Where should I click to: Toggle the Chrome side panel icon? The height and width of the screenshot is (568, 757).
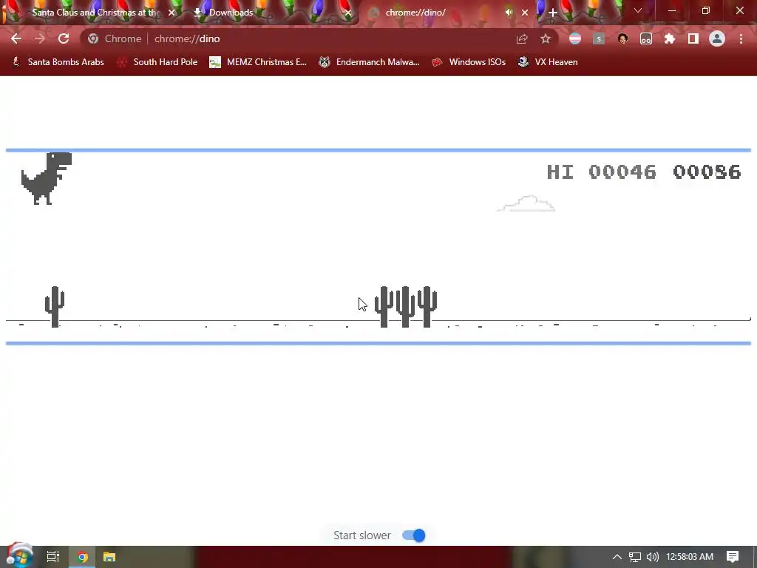693,38
